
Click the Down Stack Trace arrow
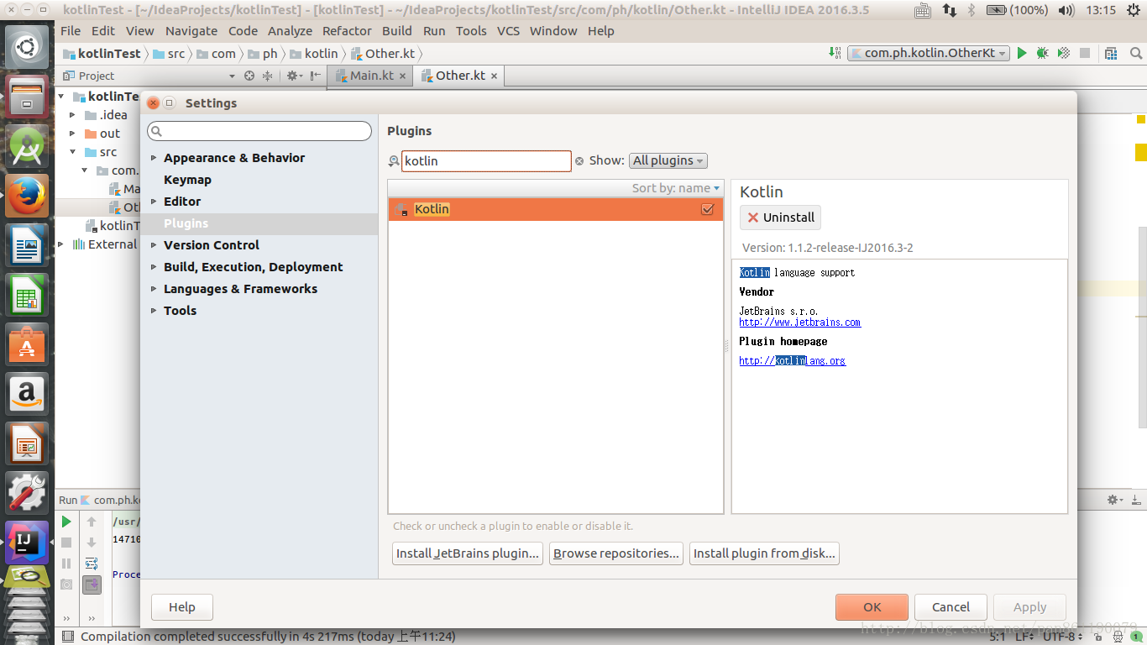[x=92, y=543]
